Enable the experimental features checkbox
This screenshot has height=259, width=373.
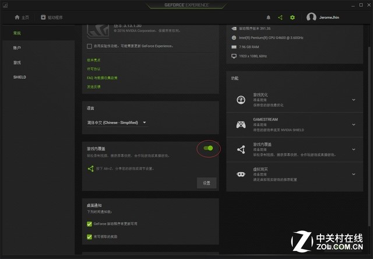pyautogui.click(x=89, y=46)
